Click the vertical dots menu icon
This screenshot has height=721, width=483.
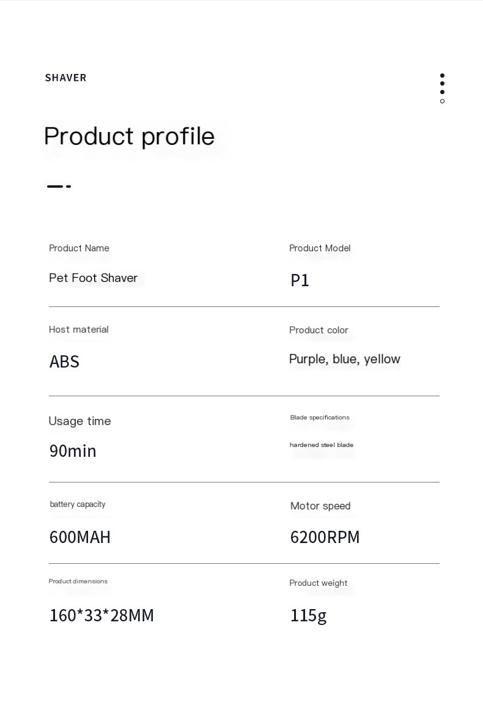[x=442, y=88]
